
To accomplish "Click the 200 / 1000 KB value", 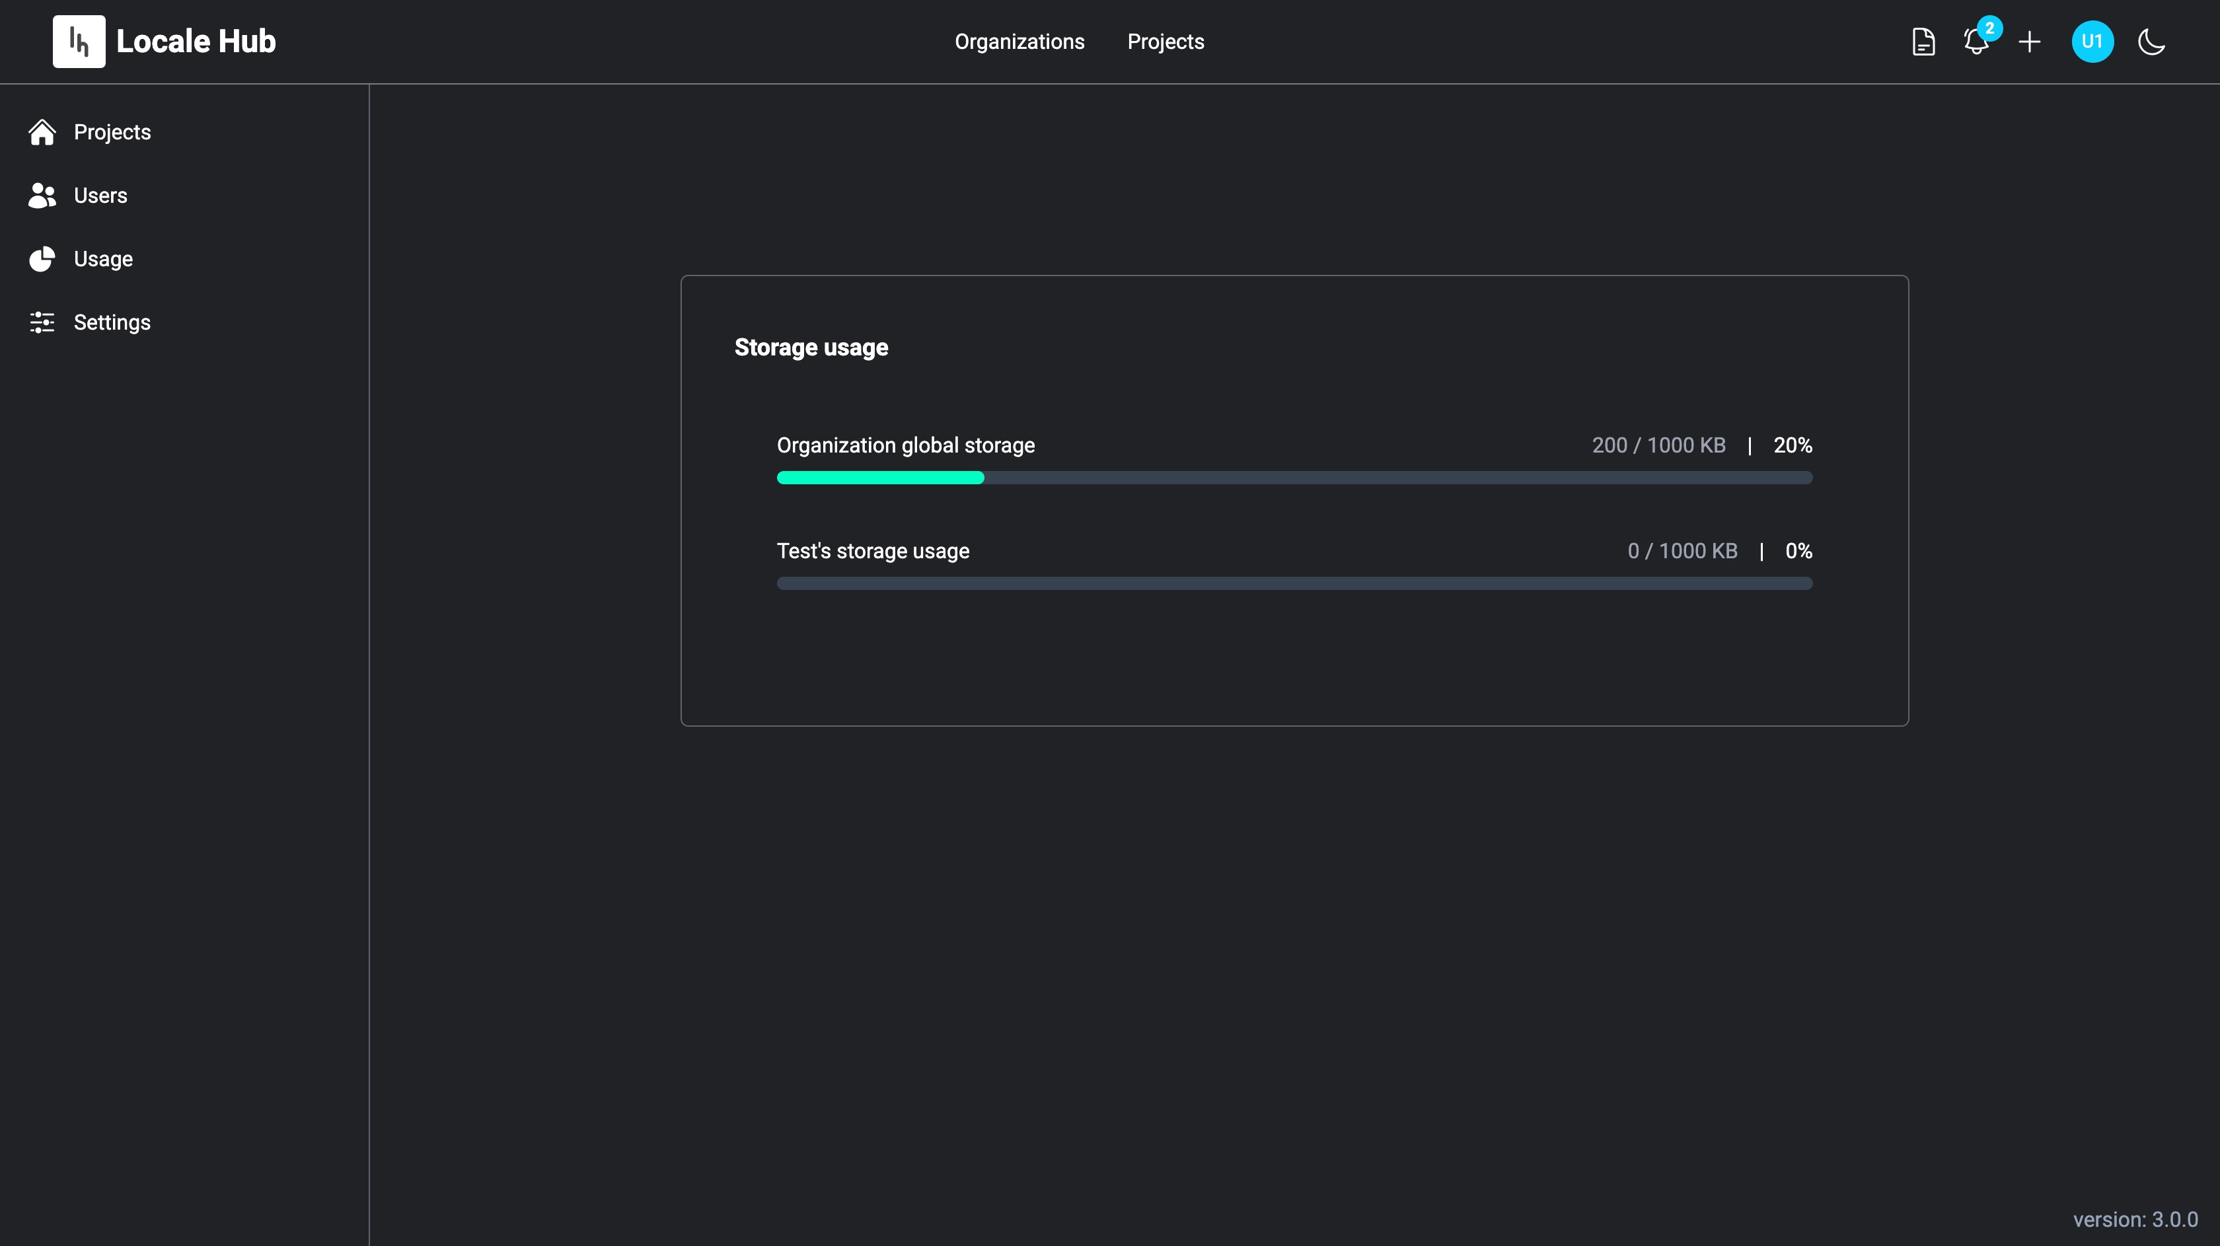I will [x=1658, y=445].
